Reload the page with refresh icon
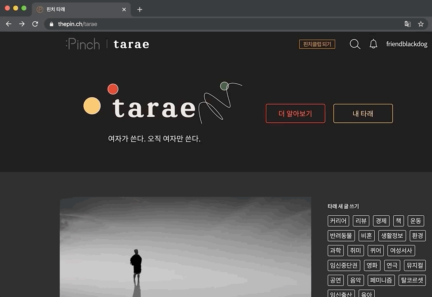This screenshot has width=432, height=297. tap(35, 24)
